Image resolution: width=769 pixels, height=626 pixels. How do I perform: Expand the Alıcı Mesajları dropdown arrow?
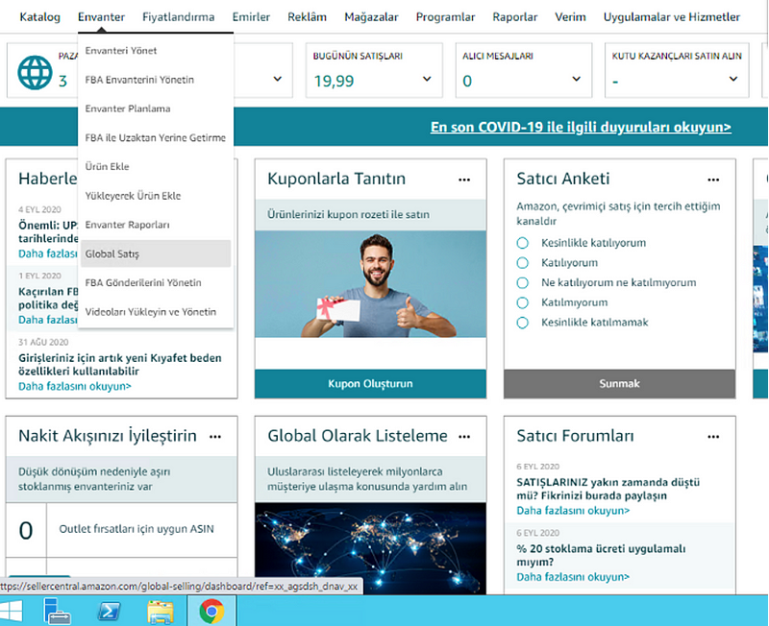click(x=576, y=79)
